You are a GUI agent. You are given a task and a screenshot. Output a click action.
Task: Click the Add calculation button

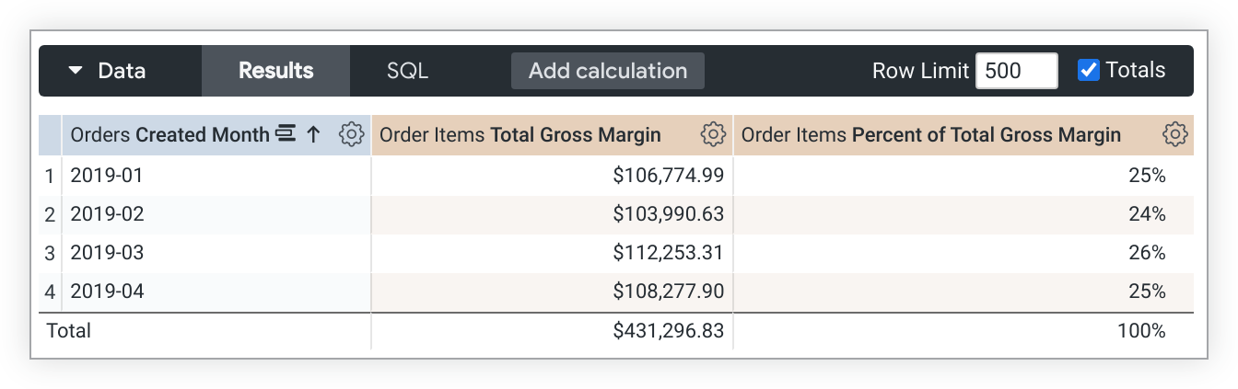click(607, 71)
